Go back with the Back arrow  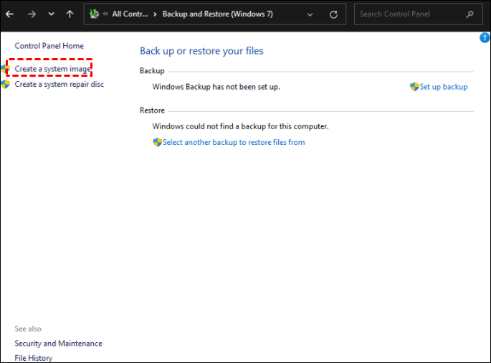(10, 14)
